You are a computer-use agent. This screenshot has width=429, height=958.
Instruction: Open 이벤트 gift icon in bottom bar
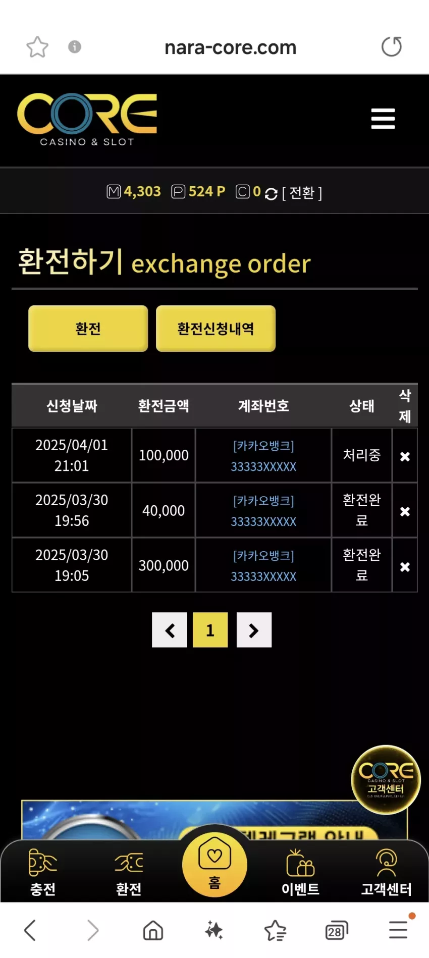tap(300, 872)
